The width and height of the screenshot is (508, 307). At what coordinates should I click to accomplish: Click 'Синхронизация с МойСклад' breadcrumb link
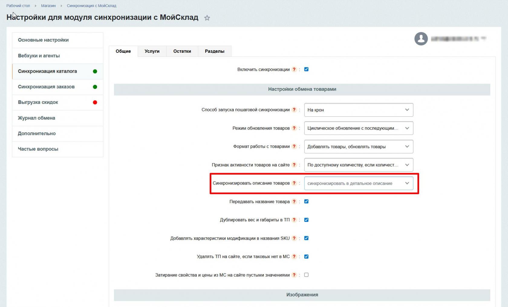(x=92, y=6)
